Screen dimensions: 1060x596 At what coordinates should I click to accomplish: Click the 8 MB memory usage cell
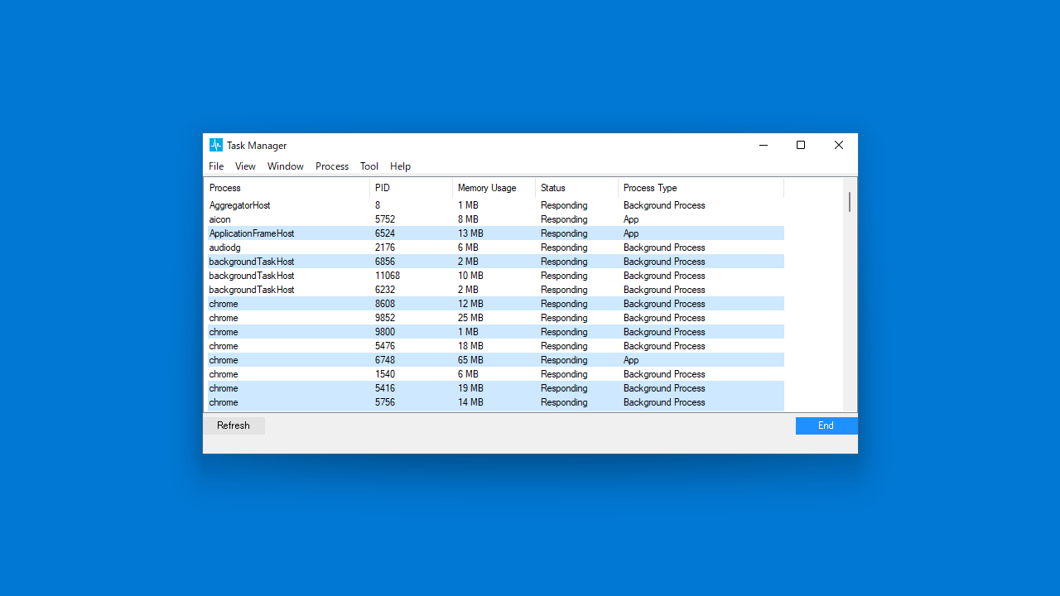pos(468,219)
